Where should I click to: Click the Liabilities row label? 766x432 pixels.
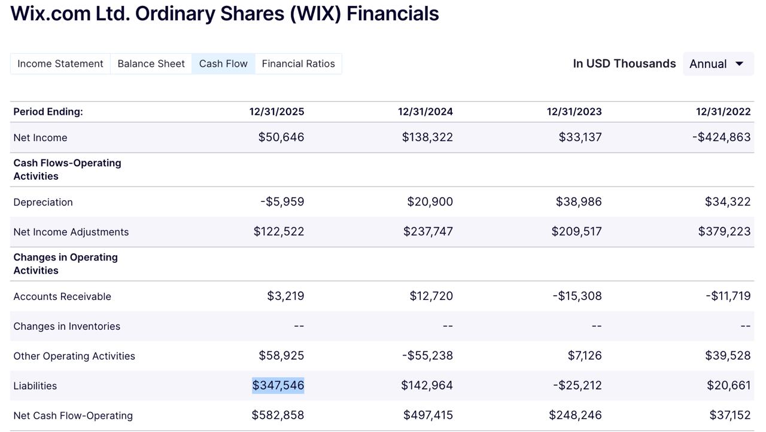(35, 387)
